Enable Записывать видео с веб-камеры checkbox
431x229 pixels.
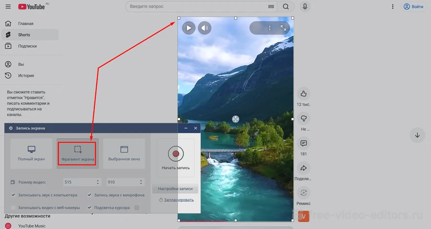[x=13, y=208]
